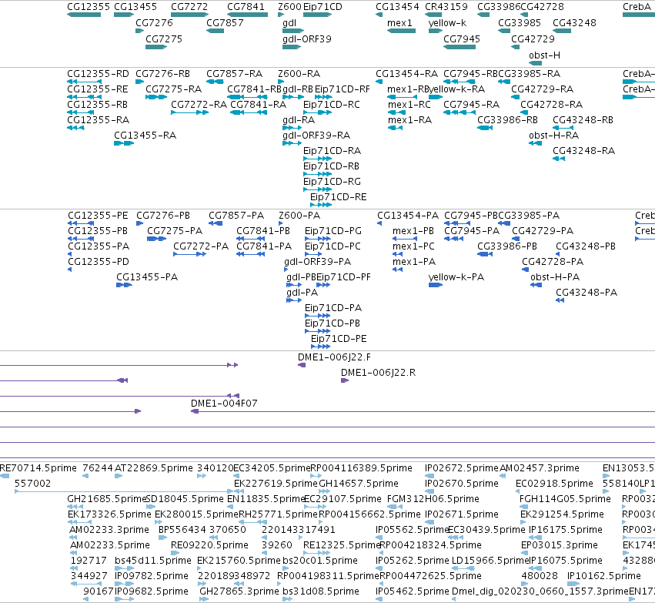Select the CG7276-RB transcript
655x603 pixels.
pyautogui.click(x=139, y=82)
